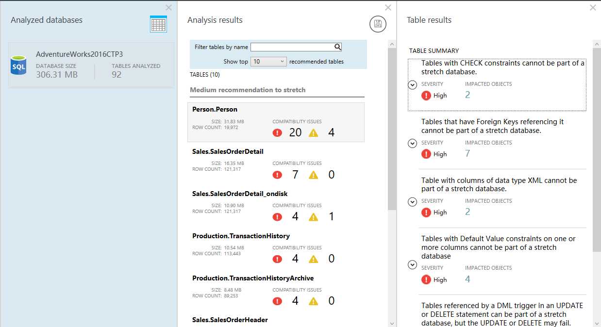Click the tables analyzed value 92

pos(117,75)
